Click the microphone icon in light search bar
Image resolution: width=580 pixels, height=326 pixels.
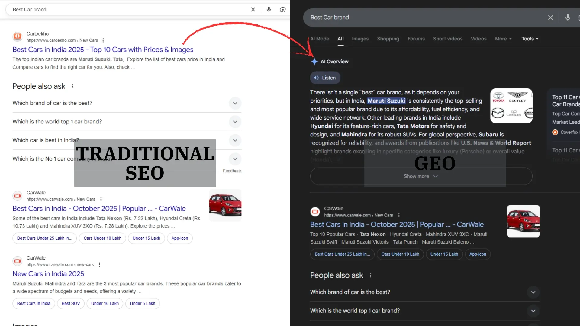pyautogui.click(x=269, y=9)
